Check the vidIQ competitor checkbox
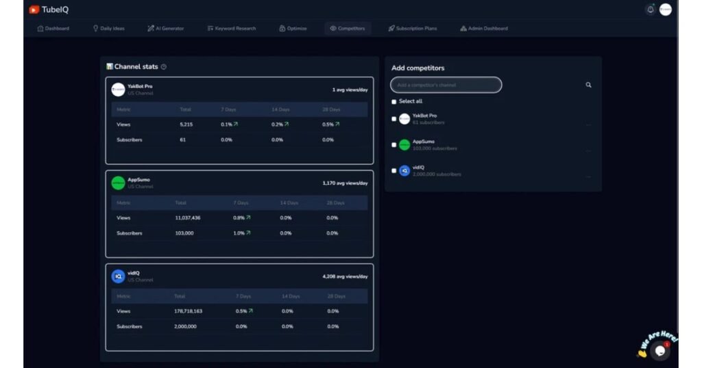Image resolution: width=702 pixels, height=368 pixels. pos(394,171)
